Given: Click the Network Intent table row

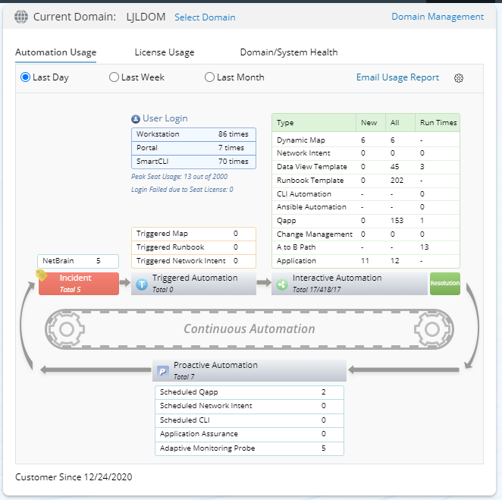Looking at the screenshot, I should pos(366,153).
